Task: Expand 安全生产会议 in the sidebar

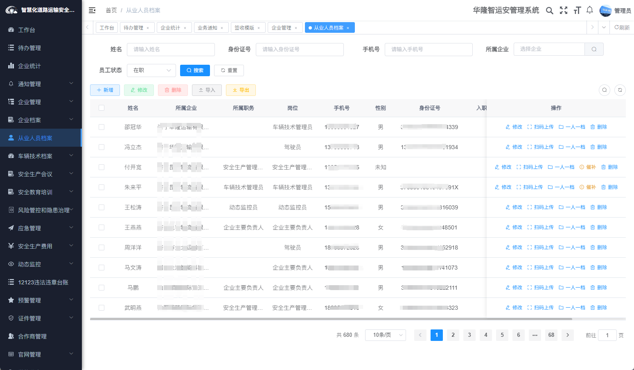Action: [41, 174]
